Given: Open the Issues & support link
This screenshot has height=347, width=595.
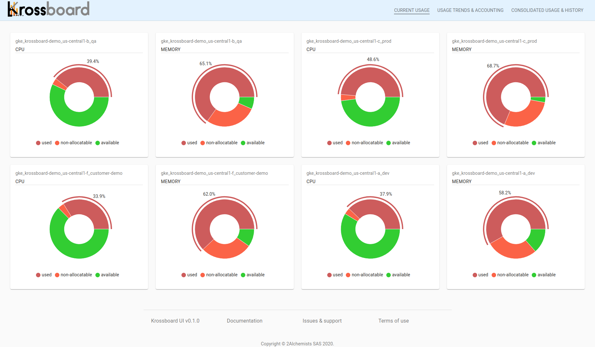Looking at the screenshot, I should [322, 321].
